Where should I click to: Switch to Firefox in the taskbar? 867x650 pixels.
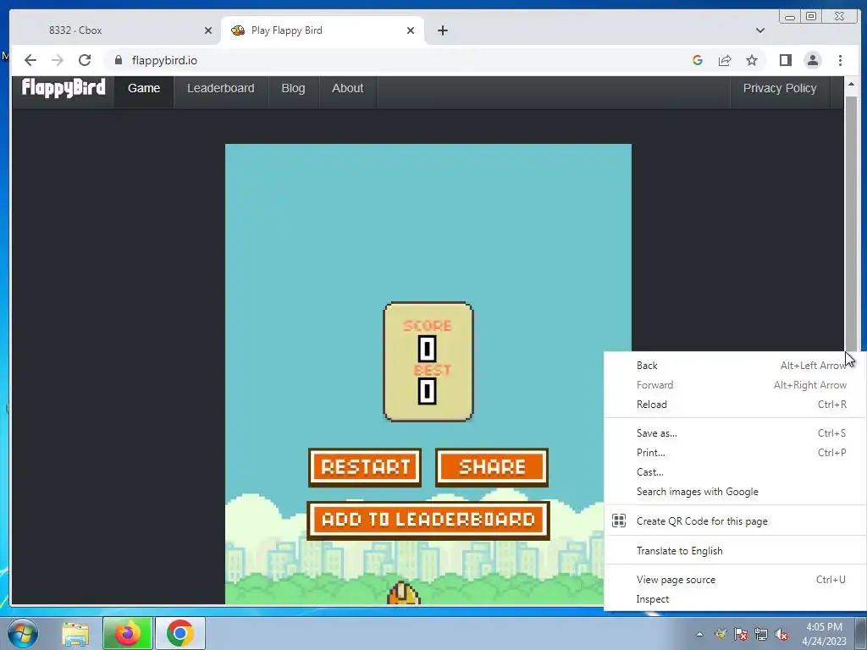pos(128,633)
